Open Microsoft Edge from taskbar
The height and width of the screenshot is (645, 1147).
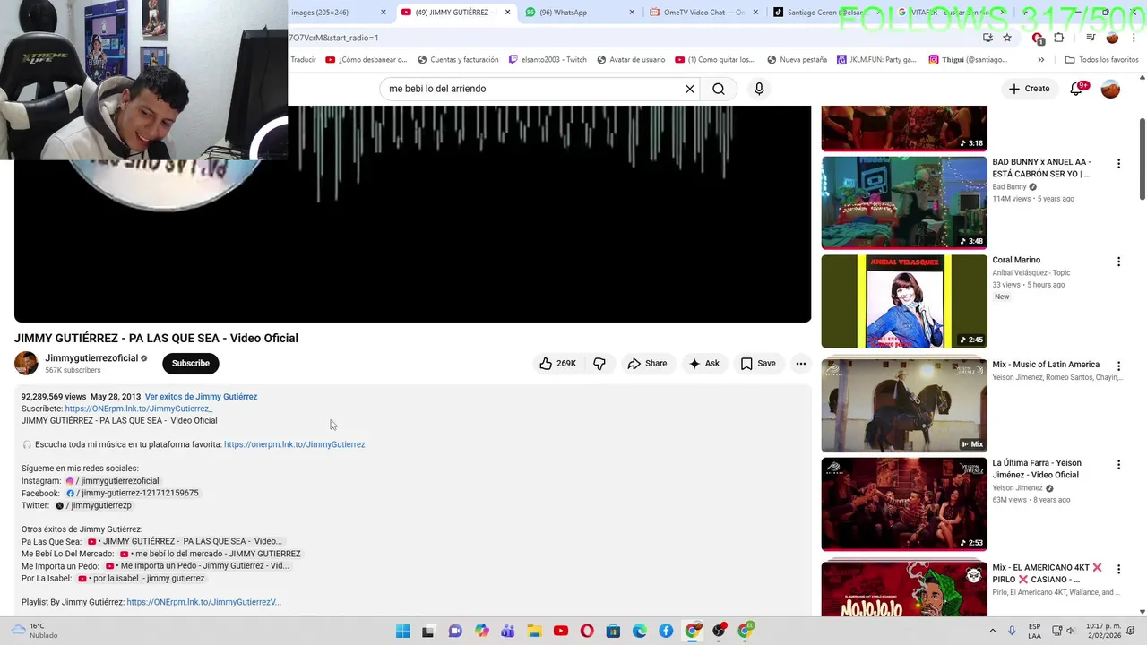pos(640,632)
